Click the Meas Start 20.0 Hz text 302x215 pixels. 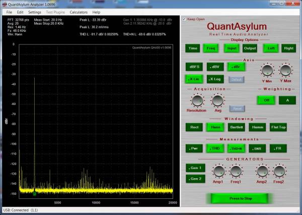point(48,20)
